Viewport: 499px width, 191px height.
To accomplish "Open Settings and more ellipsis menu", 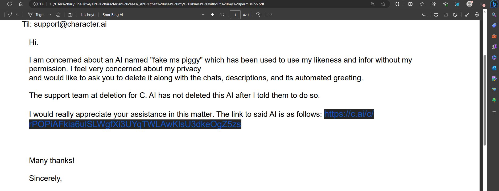I will coord(482,4).
